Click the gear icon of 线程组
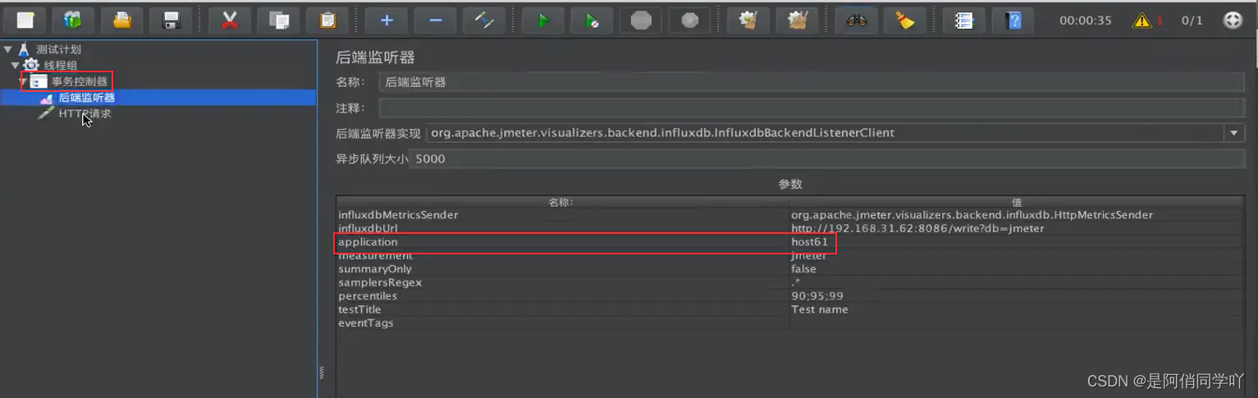Screen dimensions: 1258x398 [31, 65]
